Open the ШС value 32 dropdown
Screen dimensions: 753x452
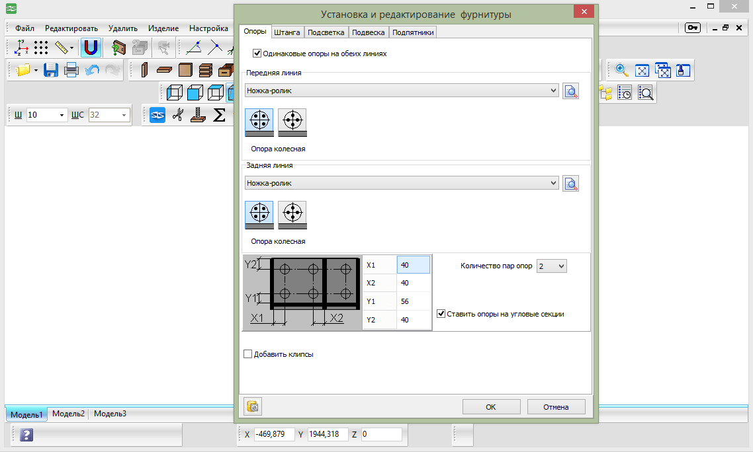pos(124,115)
